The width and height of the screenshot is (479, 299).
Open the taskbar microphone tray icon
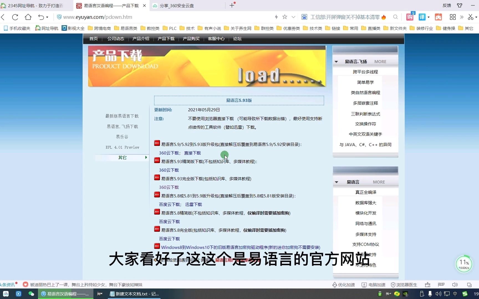click(430, 294)
